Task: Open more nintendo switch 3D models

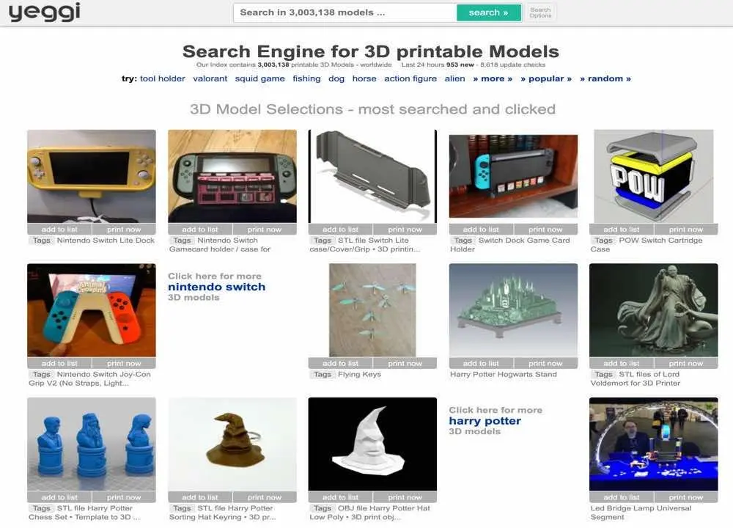Action: [x=216, y=287]
